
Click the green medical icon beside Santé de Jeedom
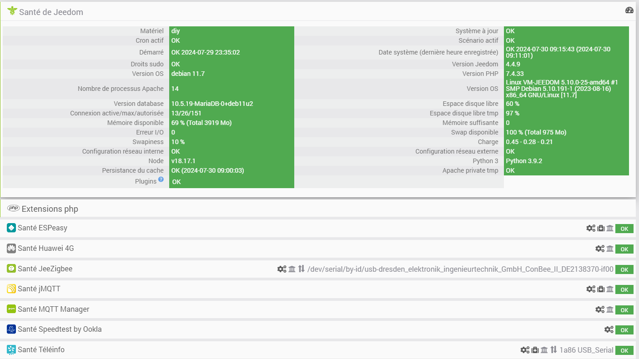tap(12, 11)
